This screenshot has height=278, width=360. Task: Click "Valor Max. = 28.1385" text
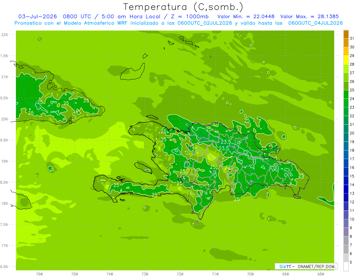click(x=309, y=16)
